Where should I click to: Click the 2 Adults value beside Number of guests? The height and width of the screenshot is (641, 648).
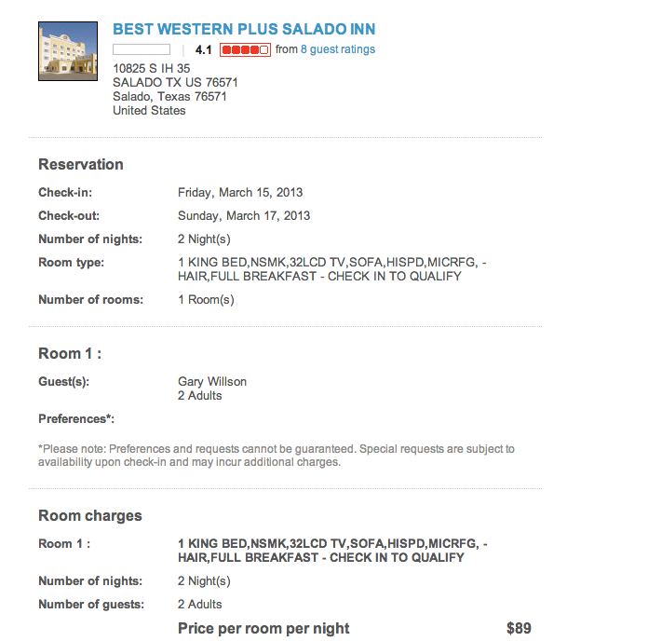tap(200, 605)
